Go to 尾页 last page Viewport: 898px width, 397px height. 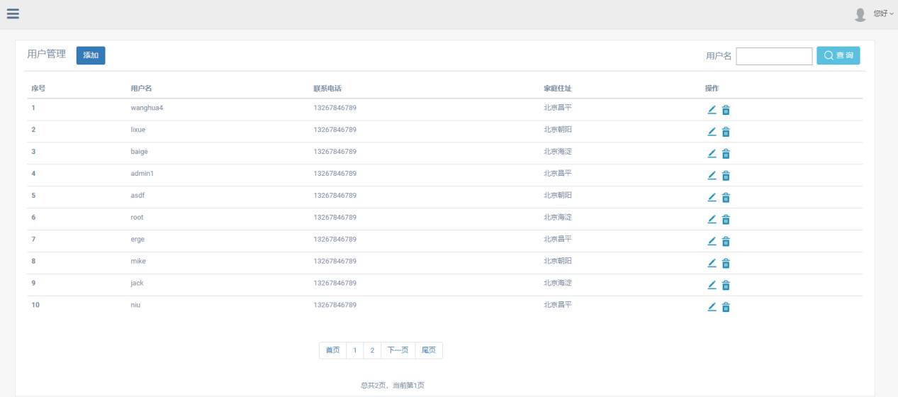coord(429,350)
